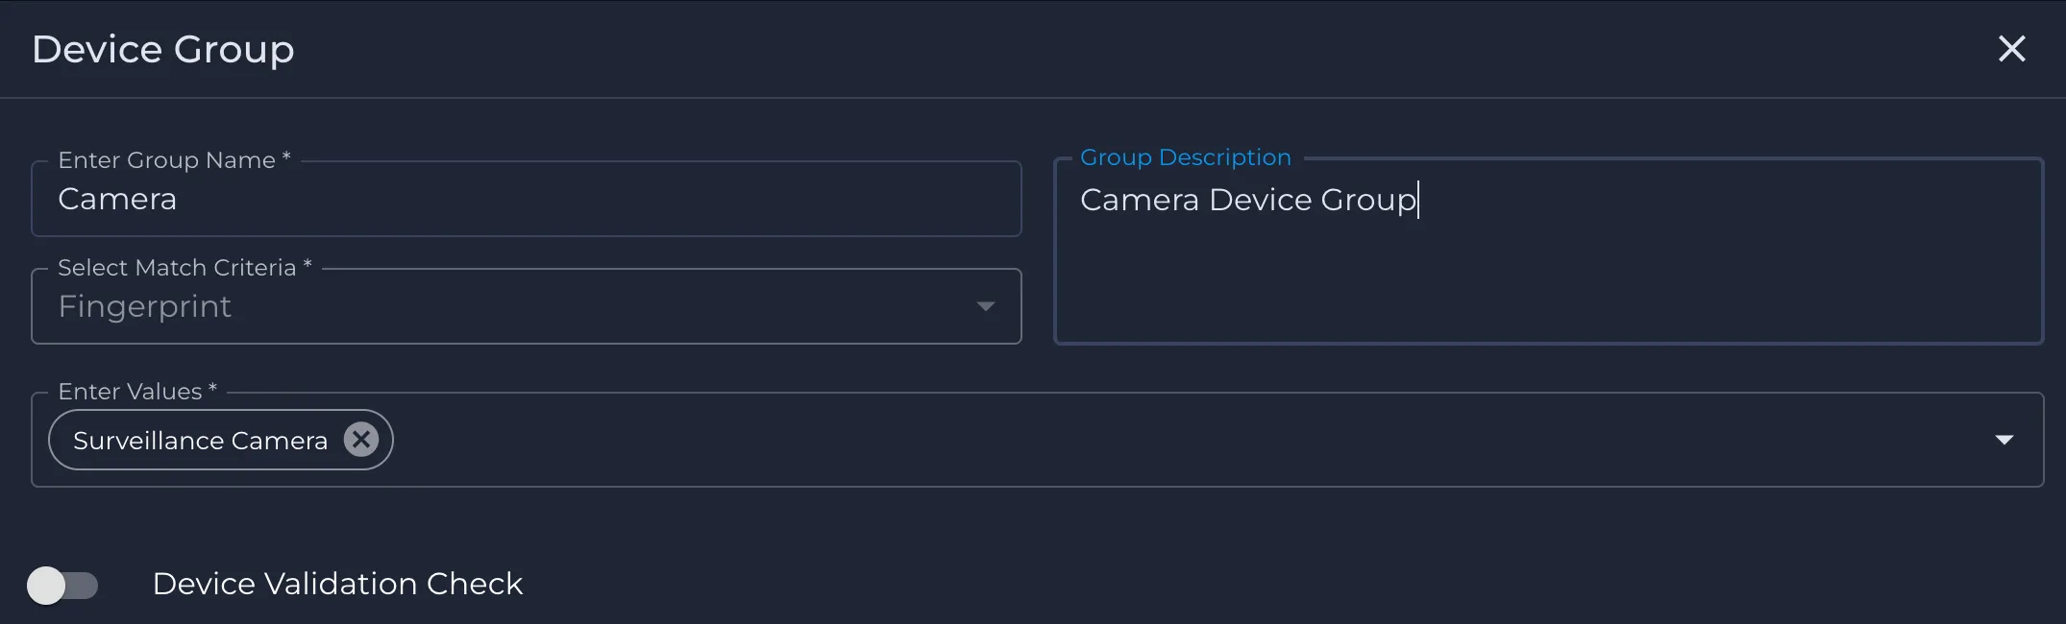Click blank lower area of the description box
The image size is (2066, 624).
[1549, 288]
